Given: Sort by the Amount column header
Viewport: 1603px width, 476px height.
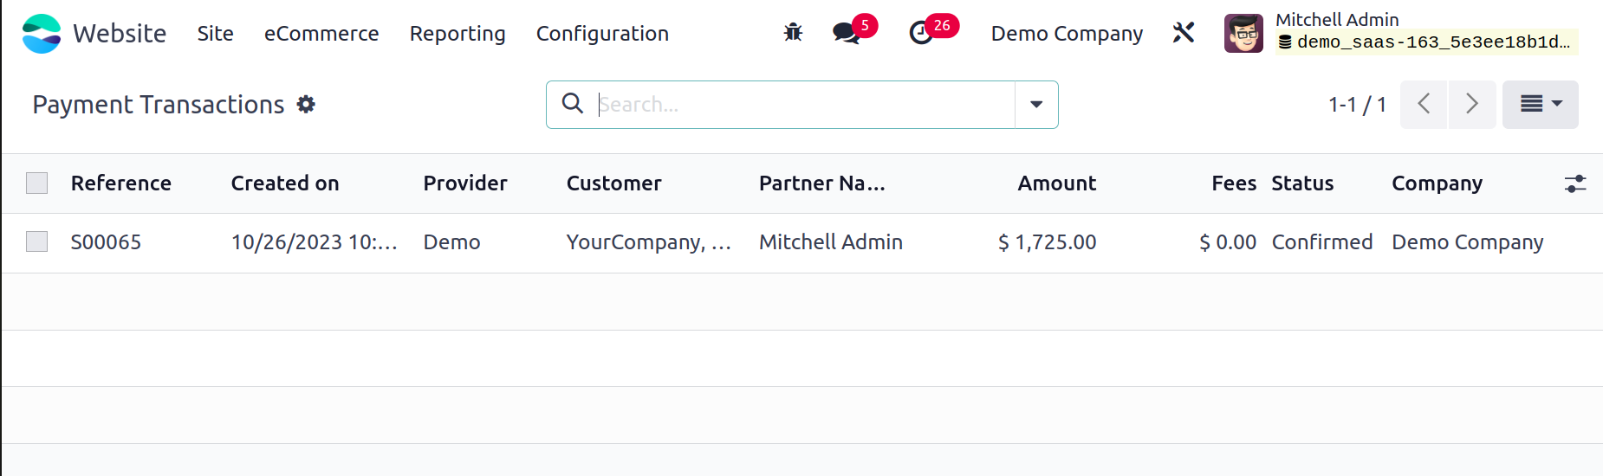Looking at the screenshot, I should tap(1056, 183).
